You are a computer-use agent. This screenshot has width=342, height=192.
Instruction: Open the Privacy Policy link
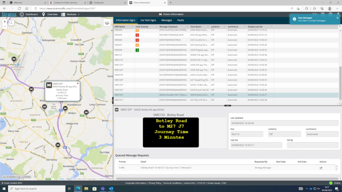[155, 183]
